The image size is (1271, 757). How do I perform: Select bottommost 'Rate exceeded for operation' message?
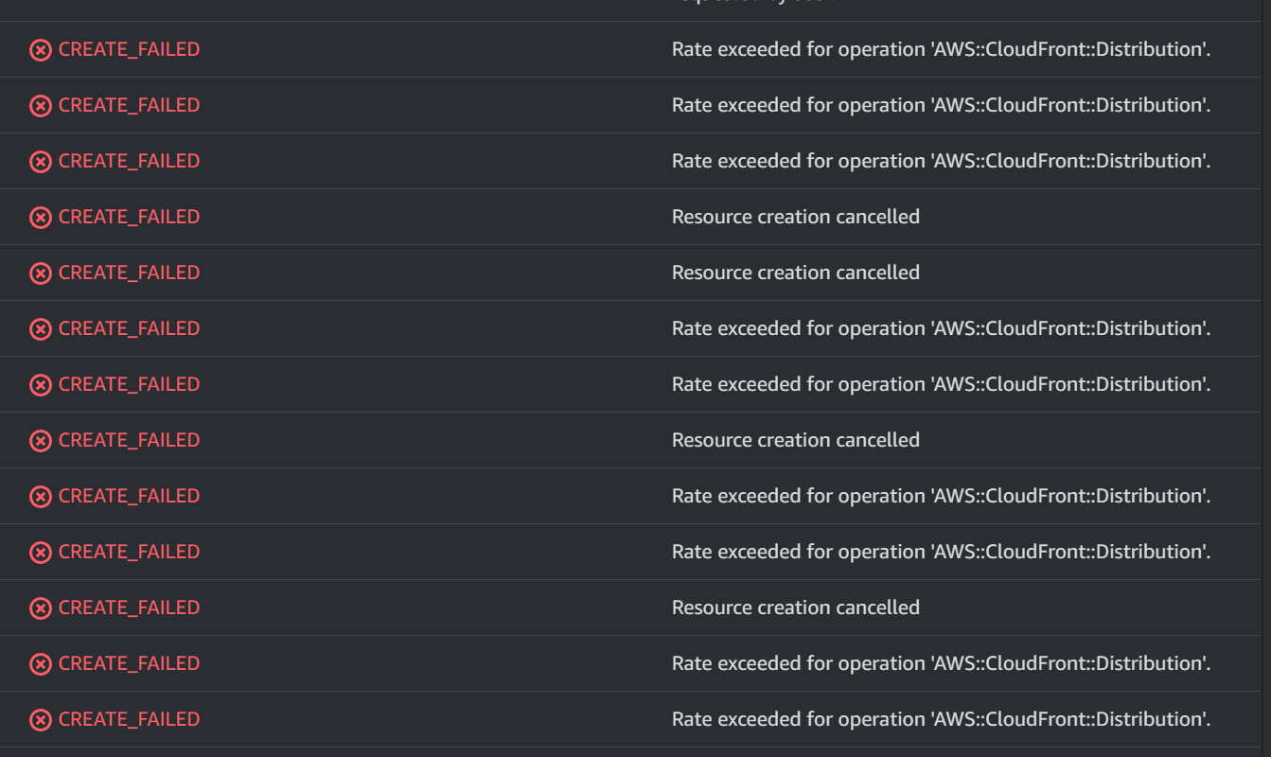pyautogui.click(x=942, y=719)
